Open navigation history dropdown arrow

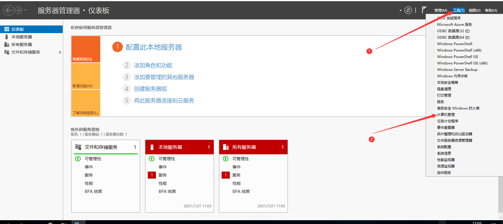[x=26, y=11]
